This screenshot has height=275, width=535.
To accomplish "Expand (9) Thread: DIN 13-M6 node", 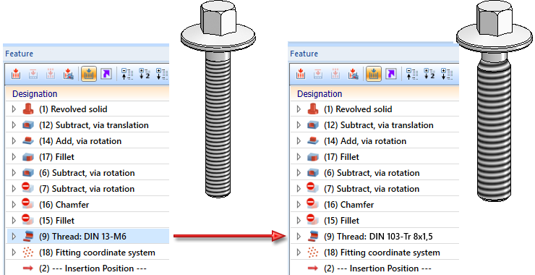I will pyautogui.click(x=14, y=236).
